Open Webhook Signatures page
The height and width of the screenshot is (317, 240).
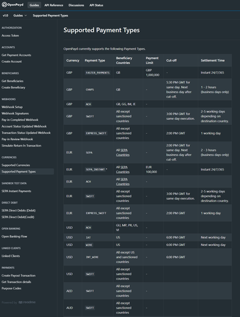coord(15,113)
